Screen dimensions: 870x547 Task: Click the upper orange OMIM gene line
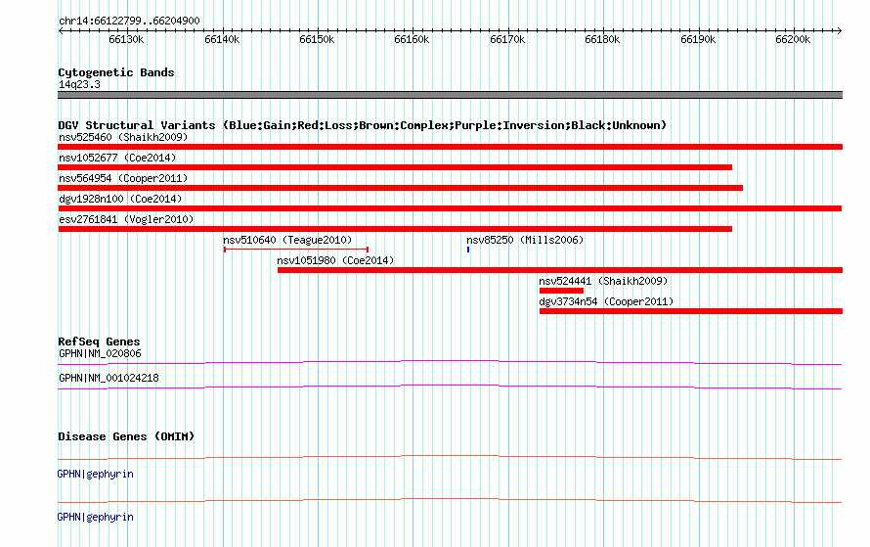coord(450,458)
